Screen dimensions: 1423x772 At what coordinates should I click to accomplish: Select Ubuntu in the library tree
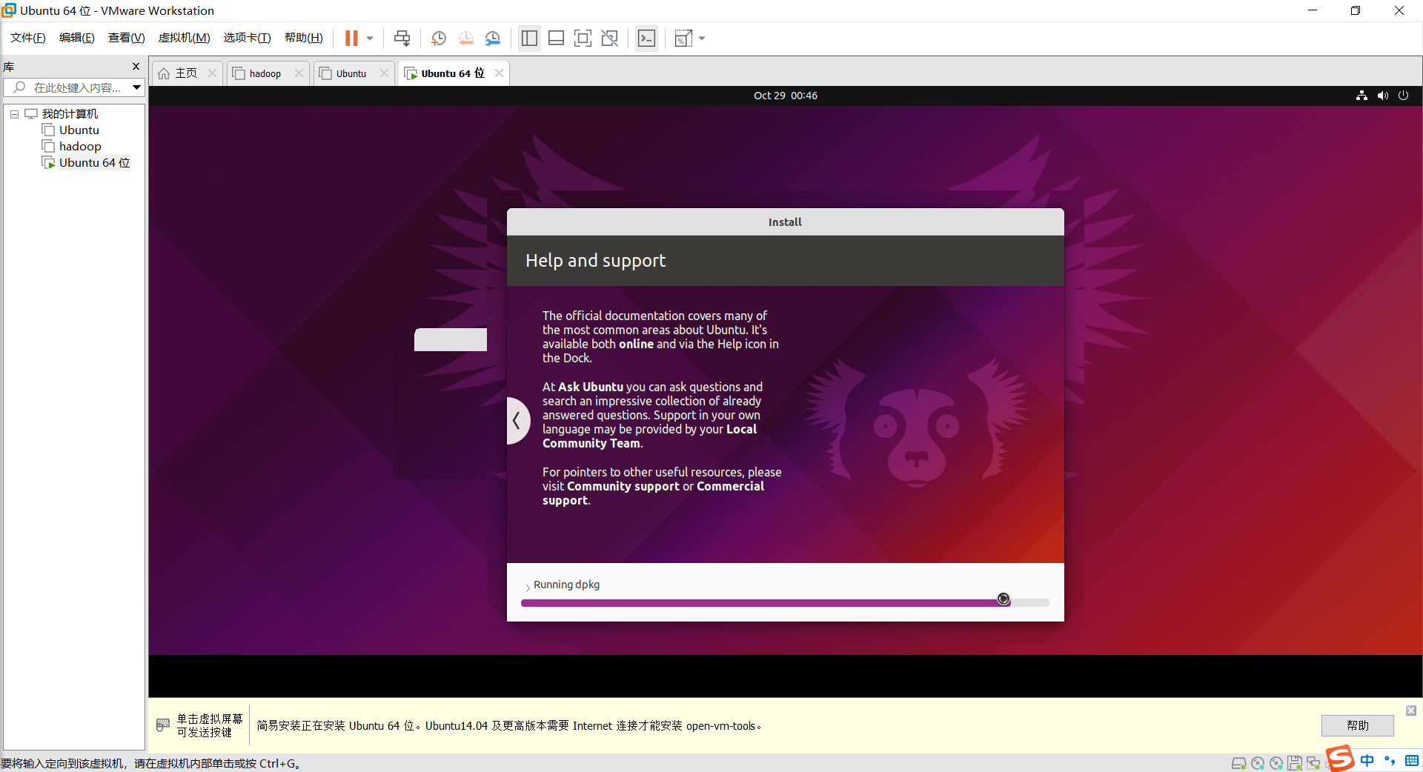click(x=79, y=130)
